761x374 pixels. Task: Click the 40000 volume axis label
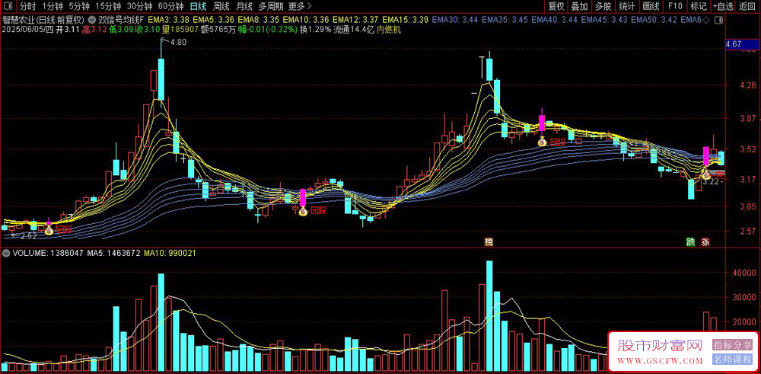(x=746, y=273)
